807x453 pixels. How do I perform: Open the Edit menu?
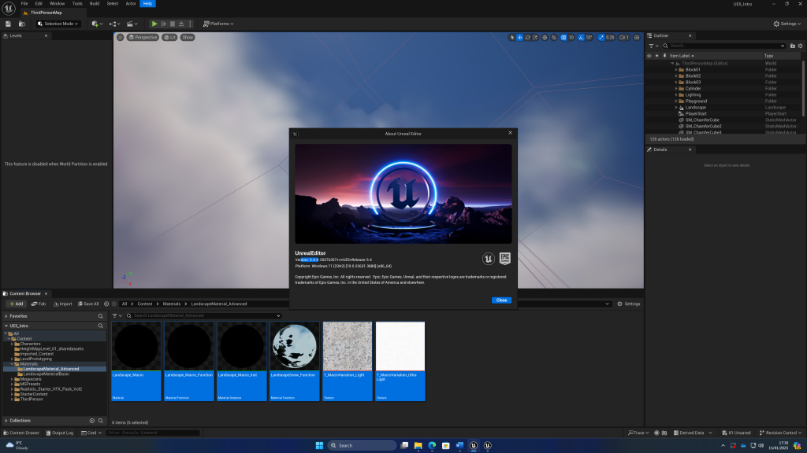[x=39, y=4]
